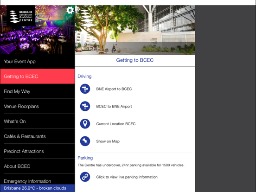Tap the BCEC to BNE Airport signpost icon

point(85,106)
